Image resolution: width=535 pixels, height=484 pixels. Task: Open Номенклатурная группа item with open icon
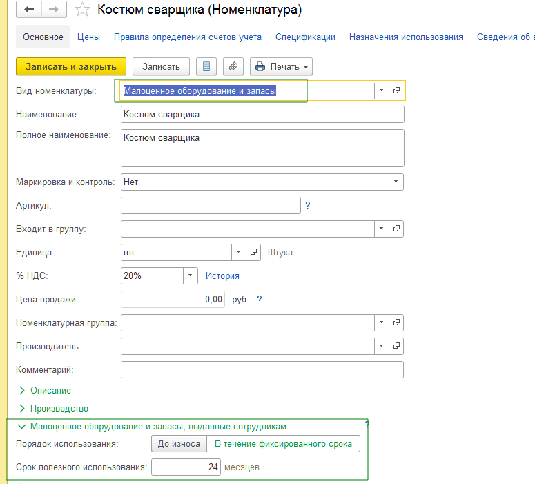[x=396, y=322]
